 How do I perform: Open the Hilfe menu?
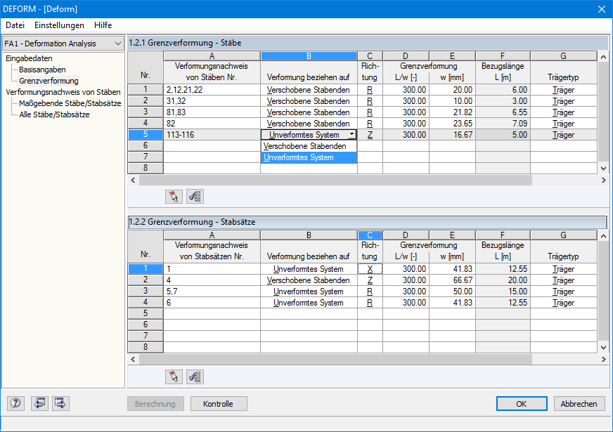pos(103,25)
